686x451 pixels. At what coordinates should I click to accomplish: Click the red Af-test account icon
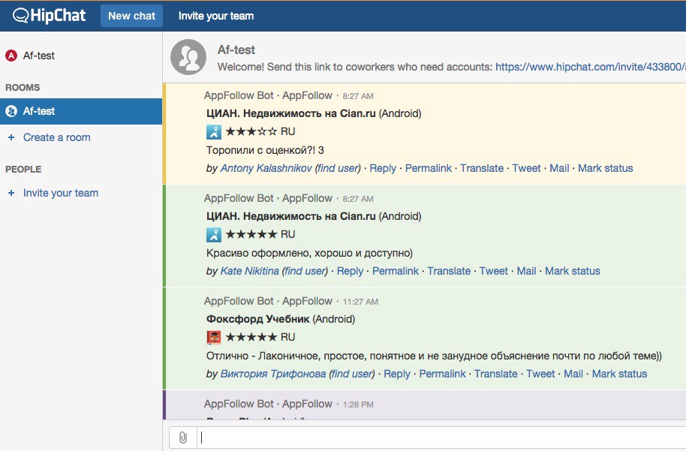[x=11, y=56]
